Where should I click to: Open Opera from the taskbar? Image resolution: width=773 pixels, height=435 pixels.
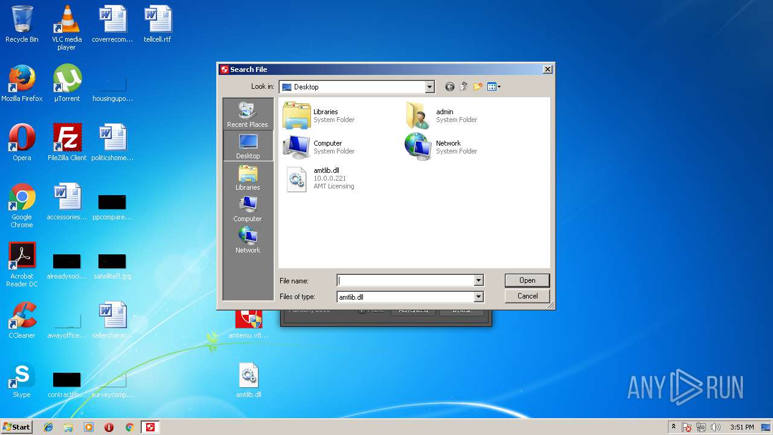[109, 427]
